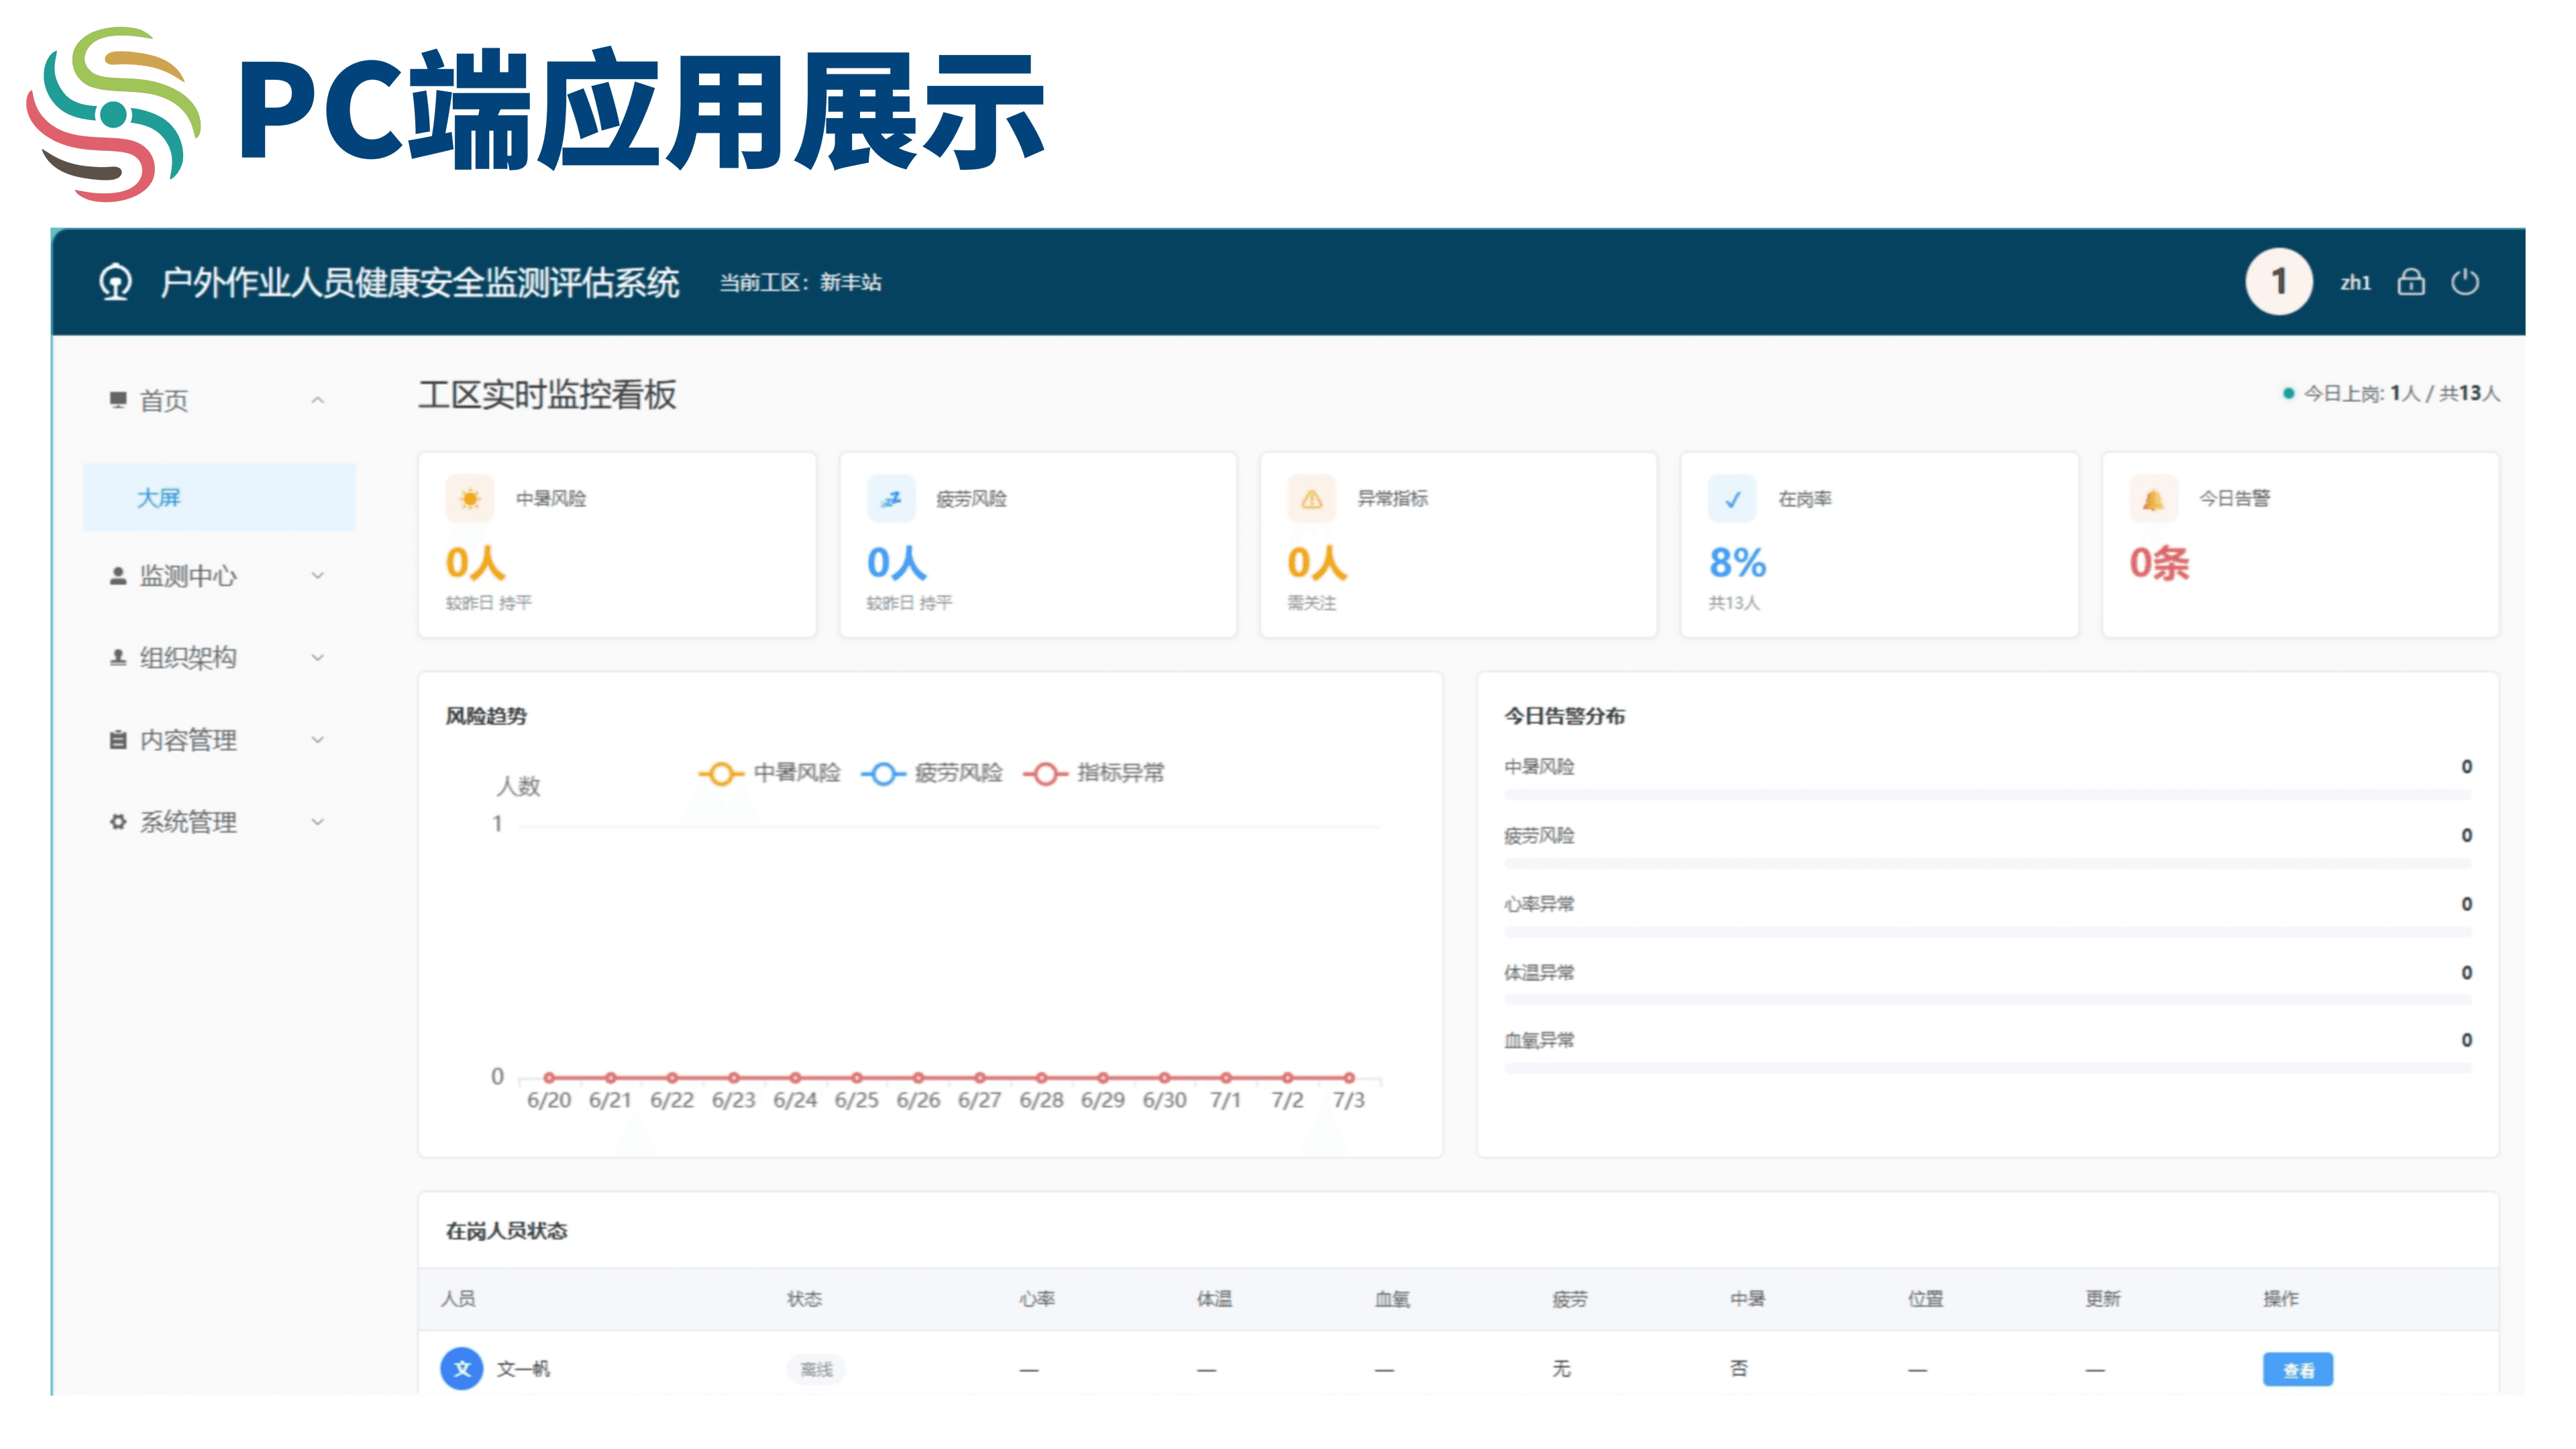The height and width of the screenshot is (1449, 2576).
Task: Click the 共13人 text under 在岗率
Action: tap(1734, 603)
